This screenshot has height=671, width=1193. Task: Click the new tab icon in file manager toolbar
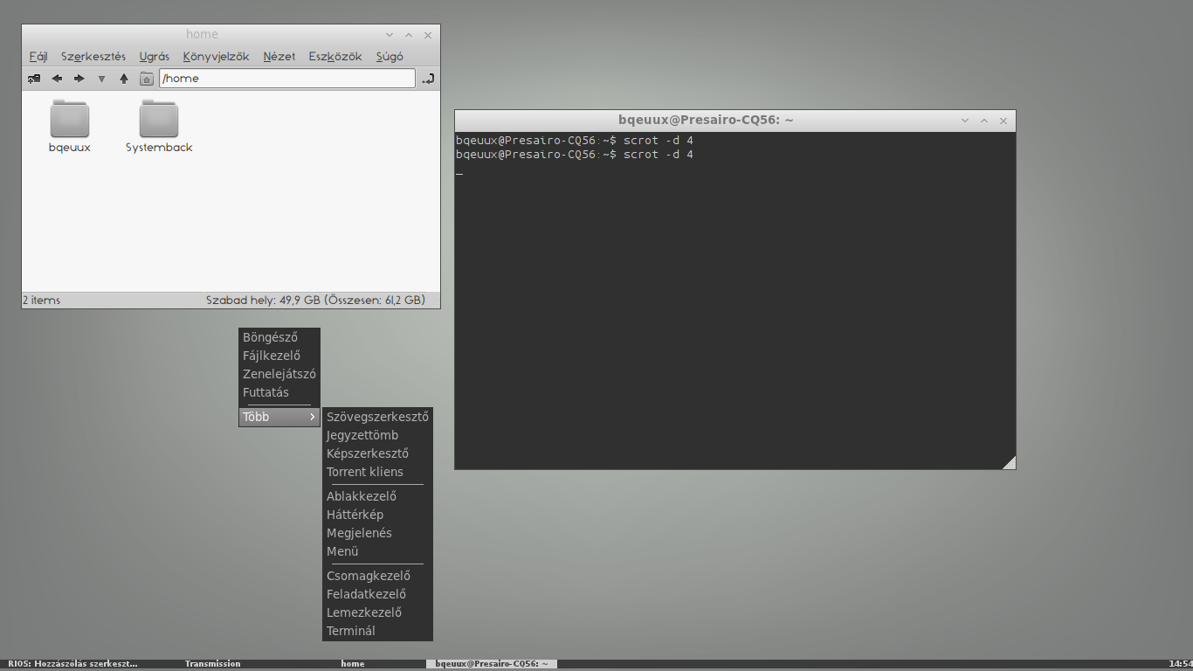point(34,79)
